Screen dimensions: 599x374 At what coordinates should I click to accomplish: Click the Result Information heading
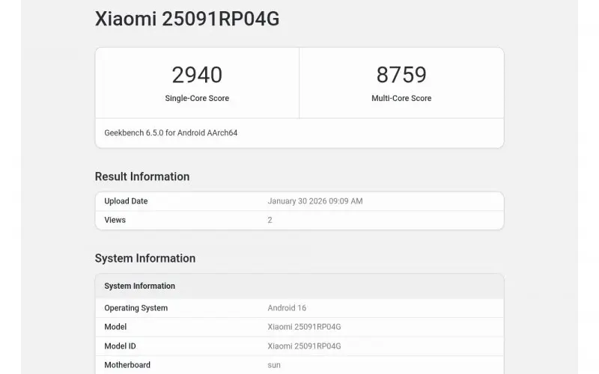142,177
